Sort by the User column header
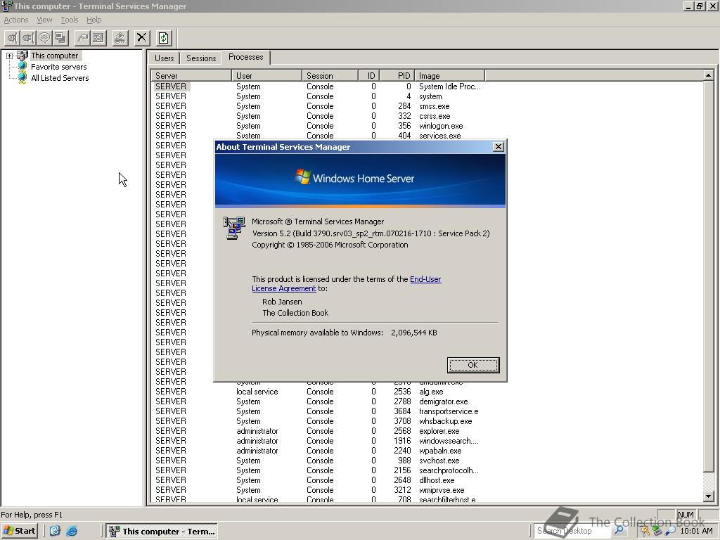 [266, 76]
